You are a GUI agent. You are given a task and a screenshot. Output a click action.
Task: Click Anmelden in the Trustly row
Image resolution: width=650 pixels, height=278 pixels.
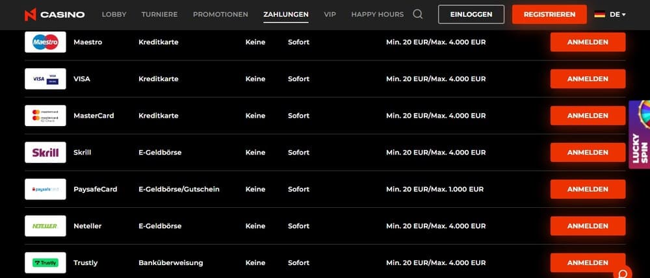(588, 262)
